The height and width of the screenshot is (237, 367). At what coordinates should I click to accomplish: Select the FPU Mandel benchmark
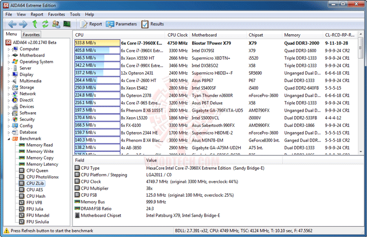coord(34,215)
